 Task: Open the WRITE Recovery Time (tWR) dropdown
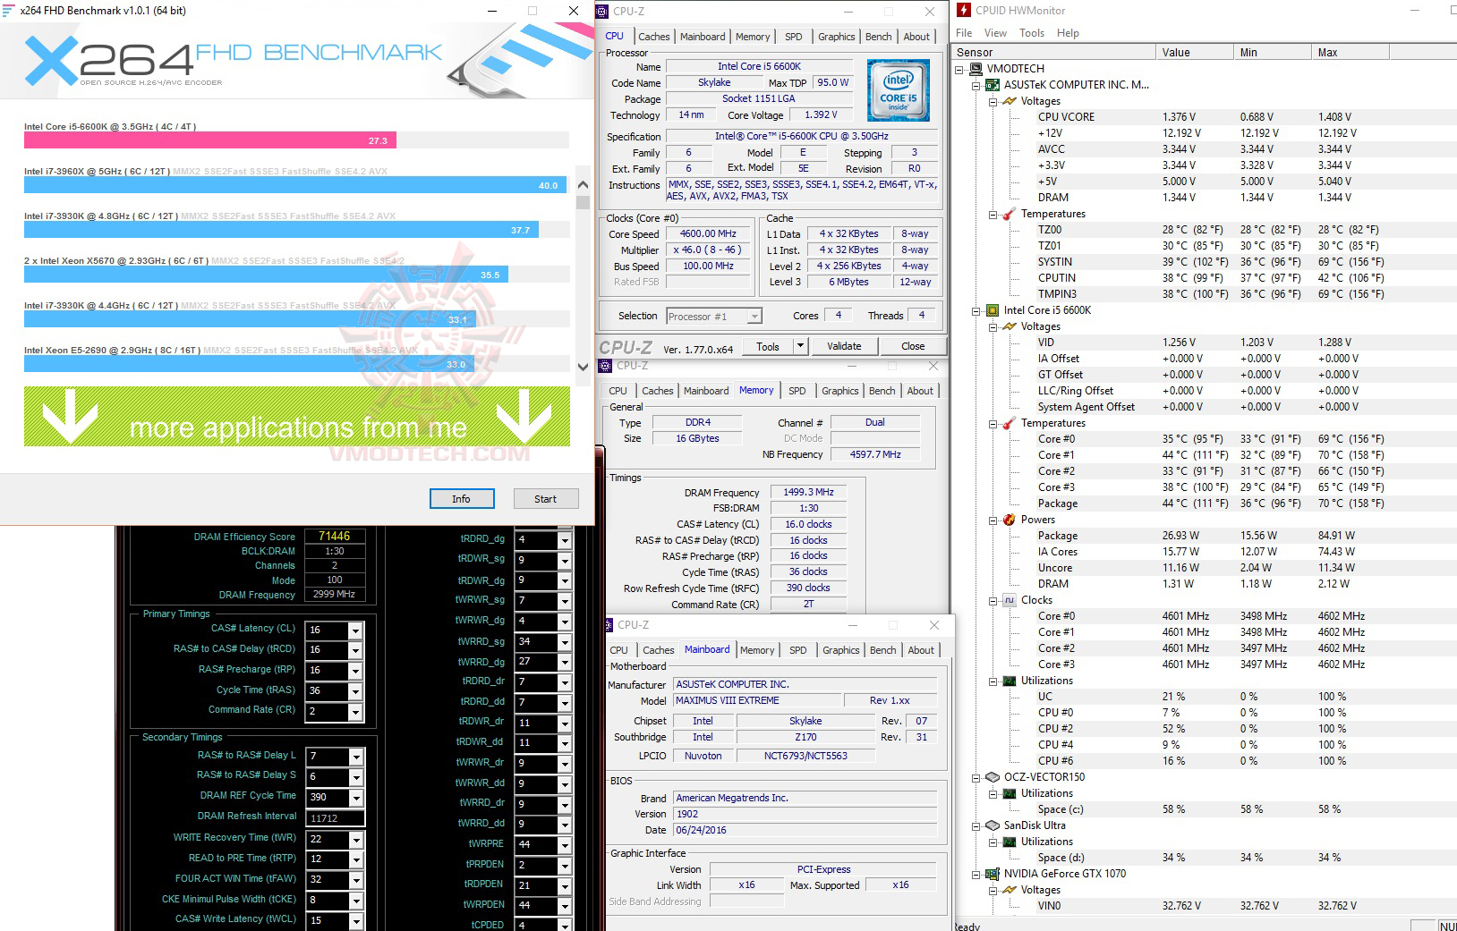pyautogui.click(x=355, y=840)
